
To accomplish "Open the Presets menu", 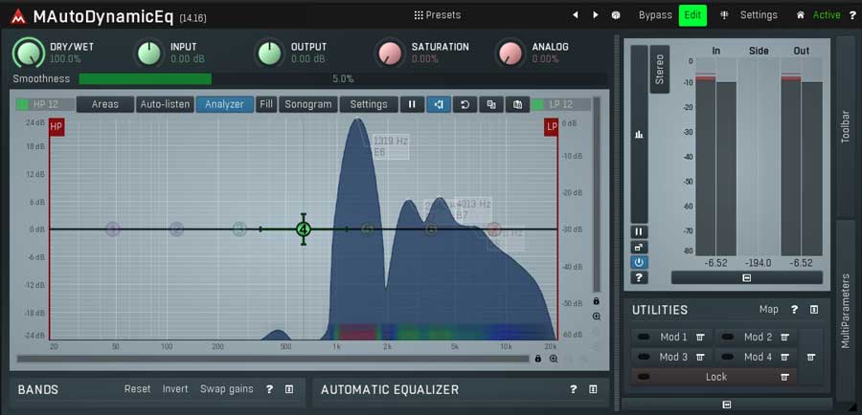I will pos(438,15).
